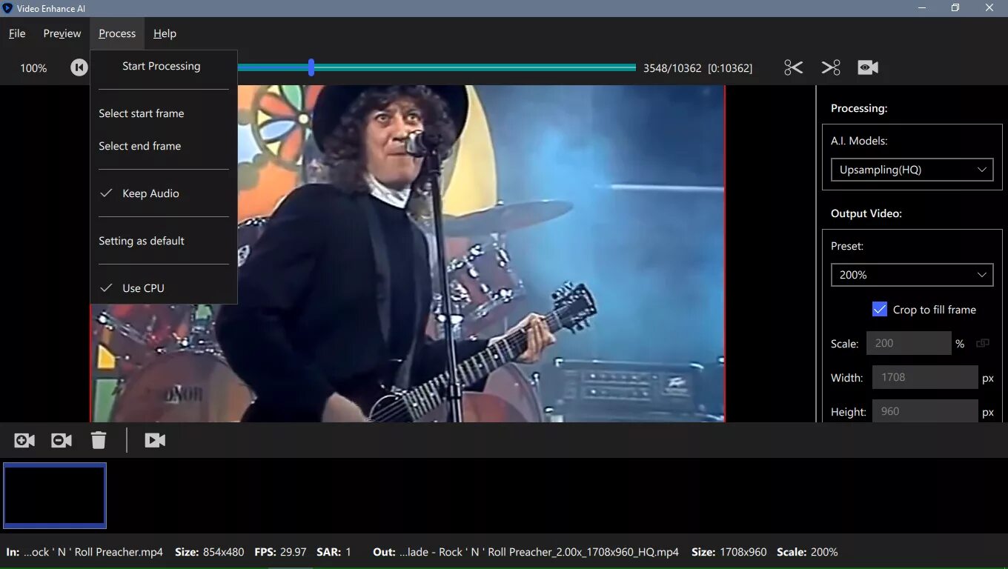1008x569 pixels.
Task: Uncheck Crop to fill frame checkbox
Action: (880, 310)
